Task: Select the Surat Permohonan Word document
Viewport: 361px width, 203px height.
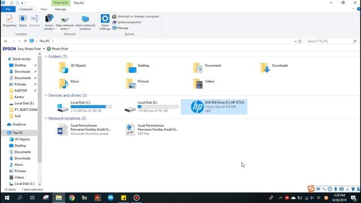Action: pyautogui.click(x=84, y=130)
